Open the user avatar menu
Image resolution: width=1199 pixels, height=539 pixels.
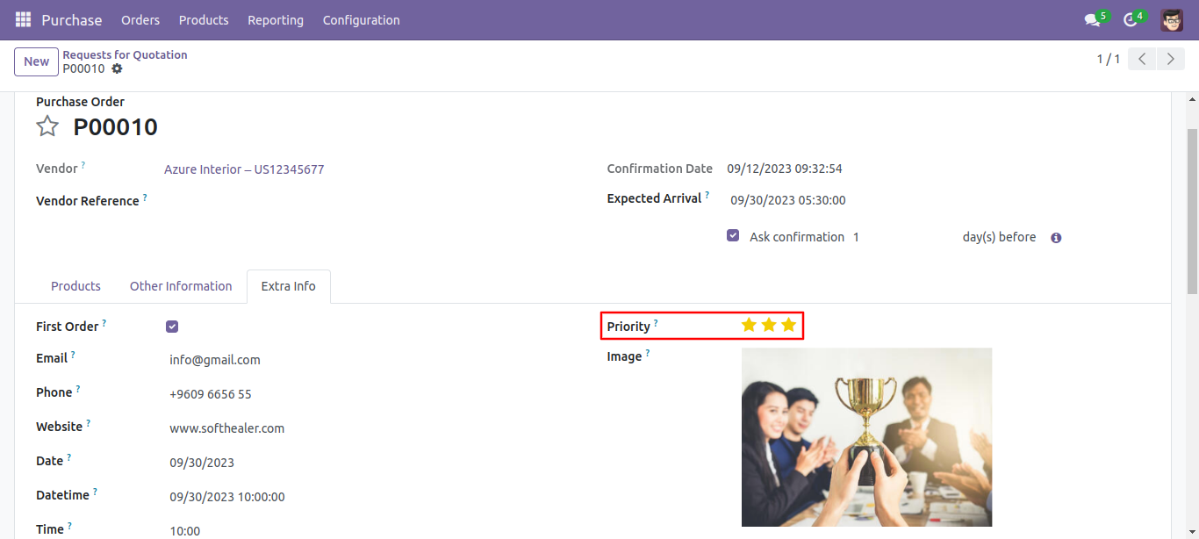[1172, 19]
